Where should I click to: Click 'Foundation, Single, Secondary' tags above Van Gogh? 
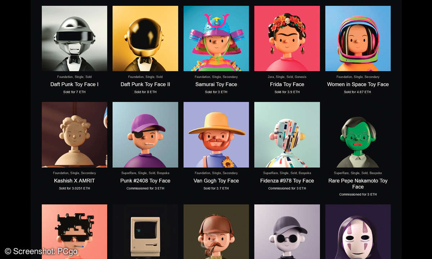(x=216, y=173)
